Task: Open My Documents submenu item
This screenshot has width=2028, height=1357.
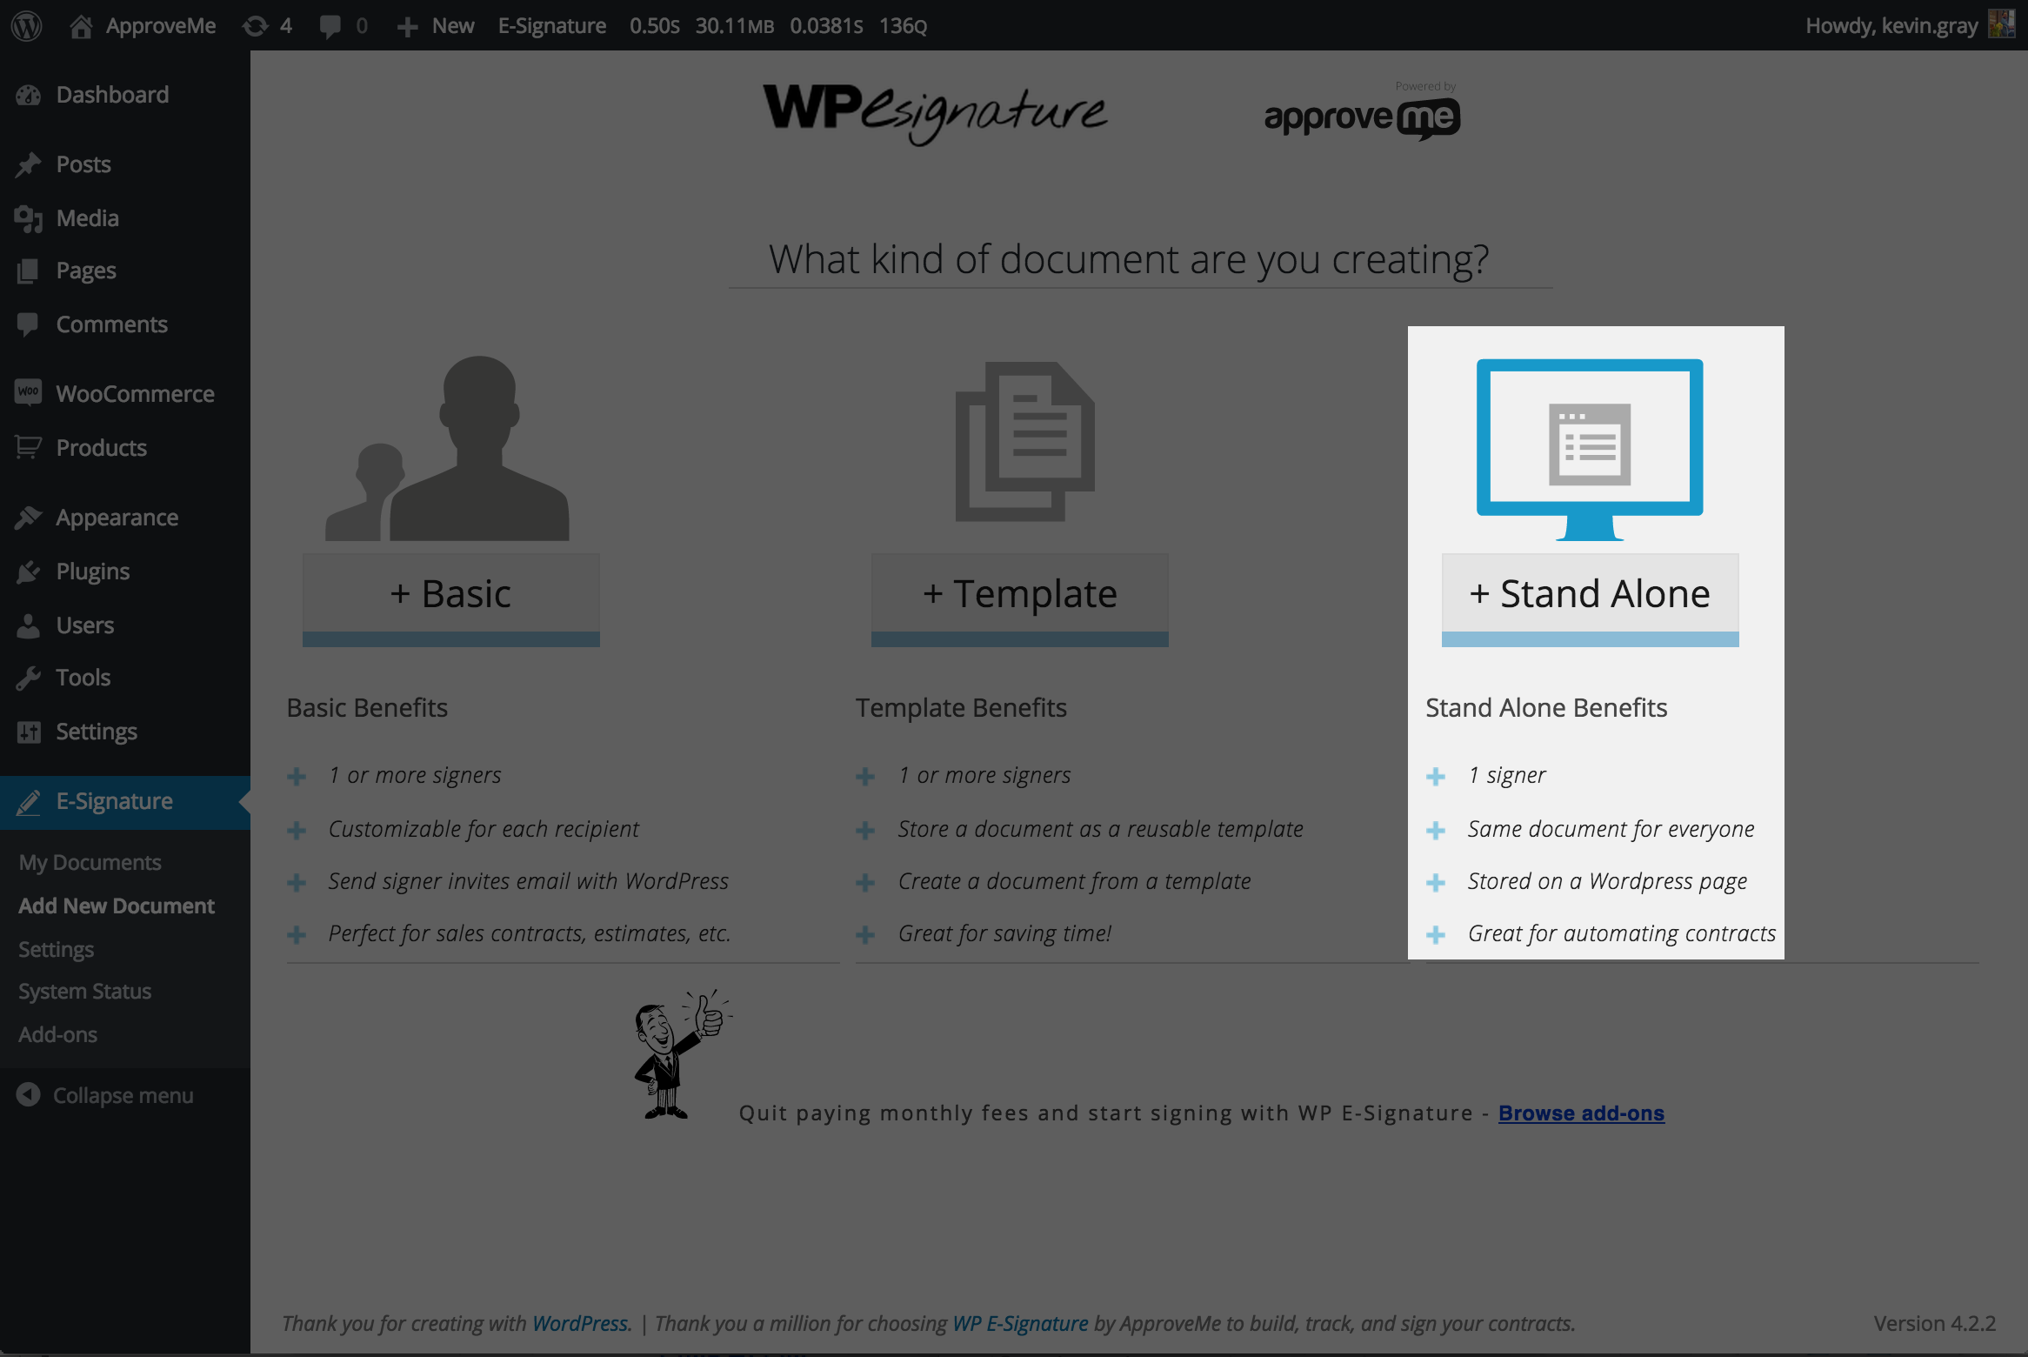Action: click(x=88, y=860)
